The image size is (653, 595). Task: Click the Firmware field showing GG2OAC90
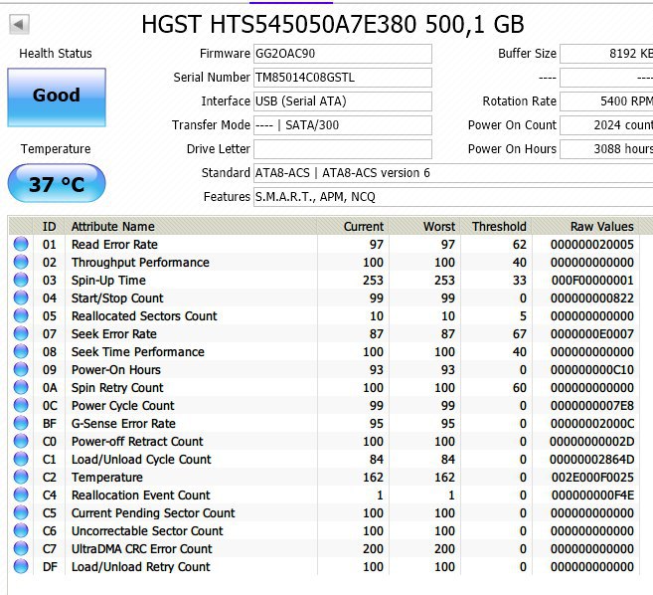click(342, 54)
